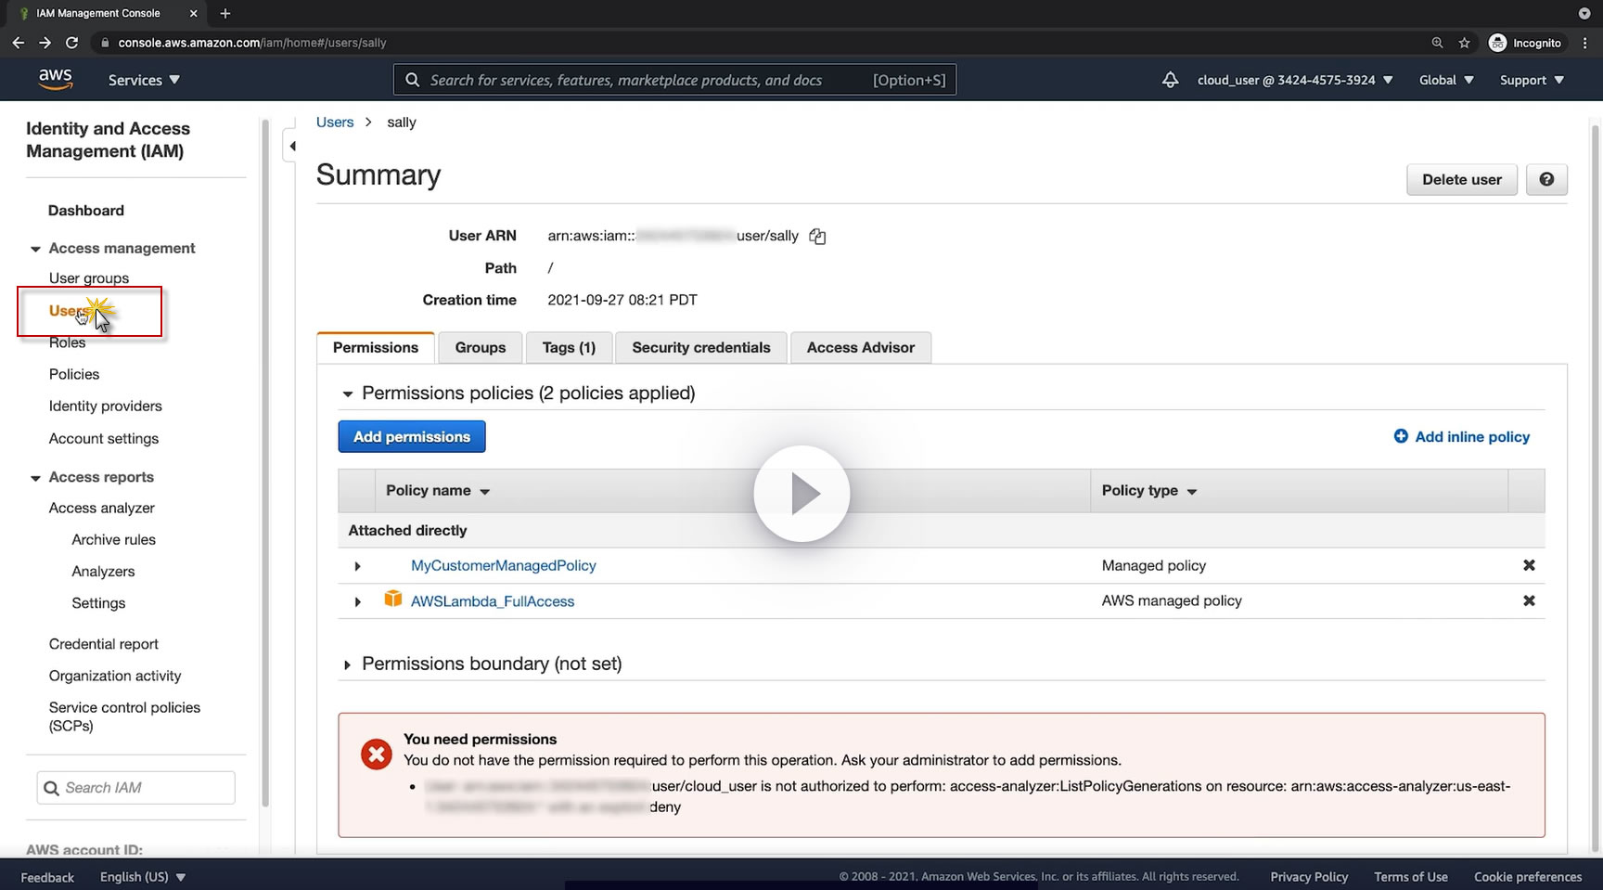This screenshot has width=1603, height=890.
Task: Expand the AWSLambda_FullAccess policy row
Action: click(357, 602)
